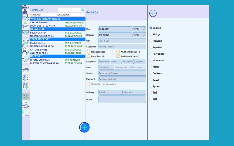The width and height of the screenshot is (234, 146).
Task: Open start date filter 15.02.2021
Action: 44,15
